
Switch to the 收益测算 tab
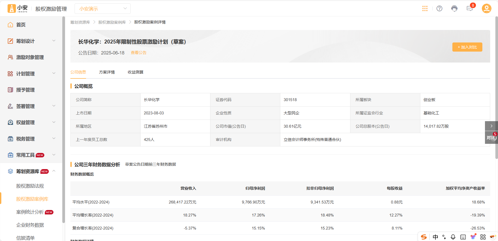[x=136, y=72]
